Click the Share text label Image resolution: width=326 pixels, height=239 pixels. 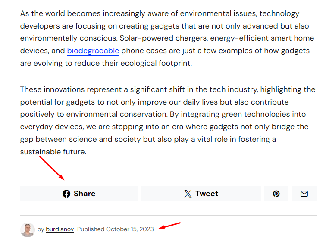[x=85, y=194]
